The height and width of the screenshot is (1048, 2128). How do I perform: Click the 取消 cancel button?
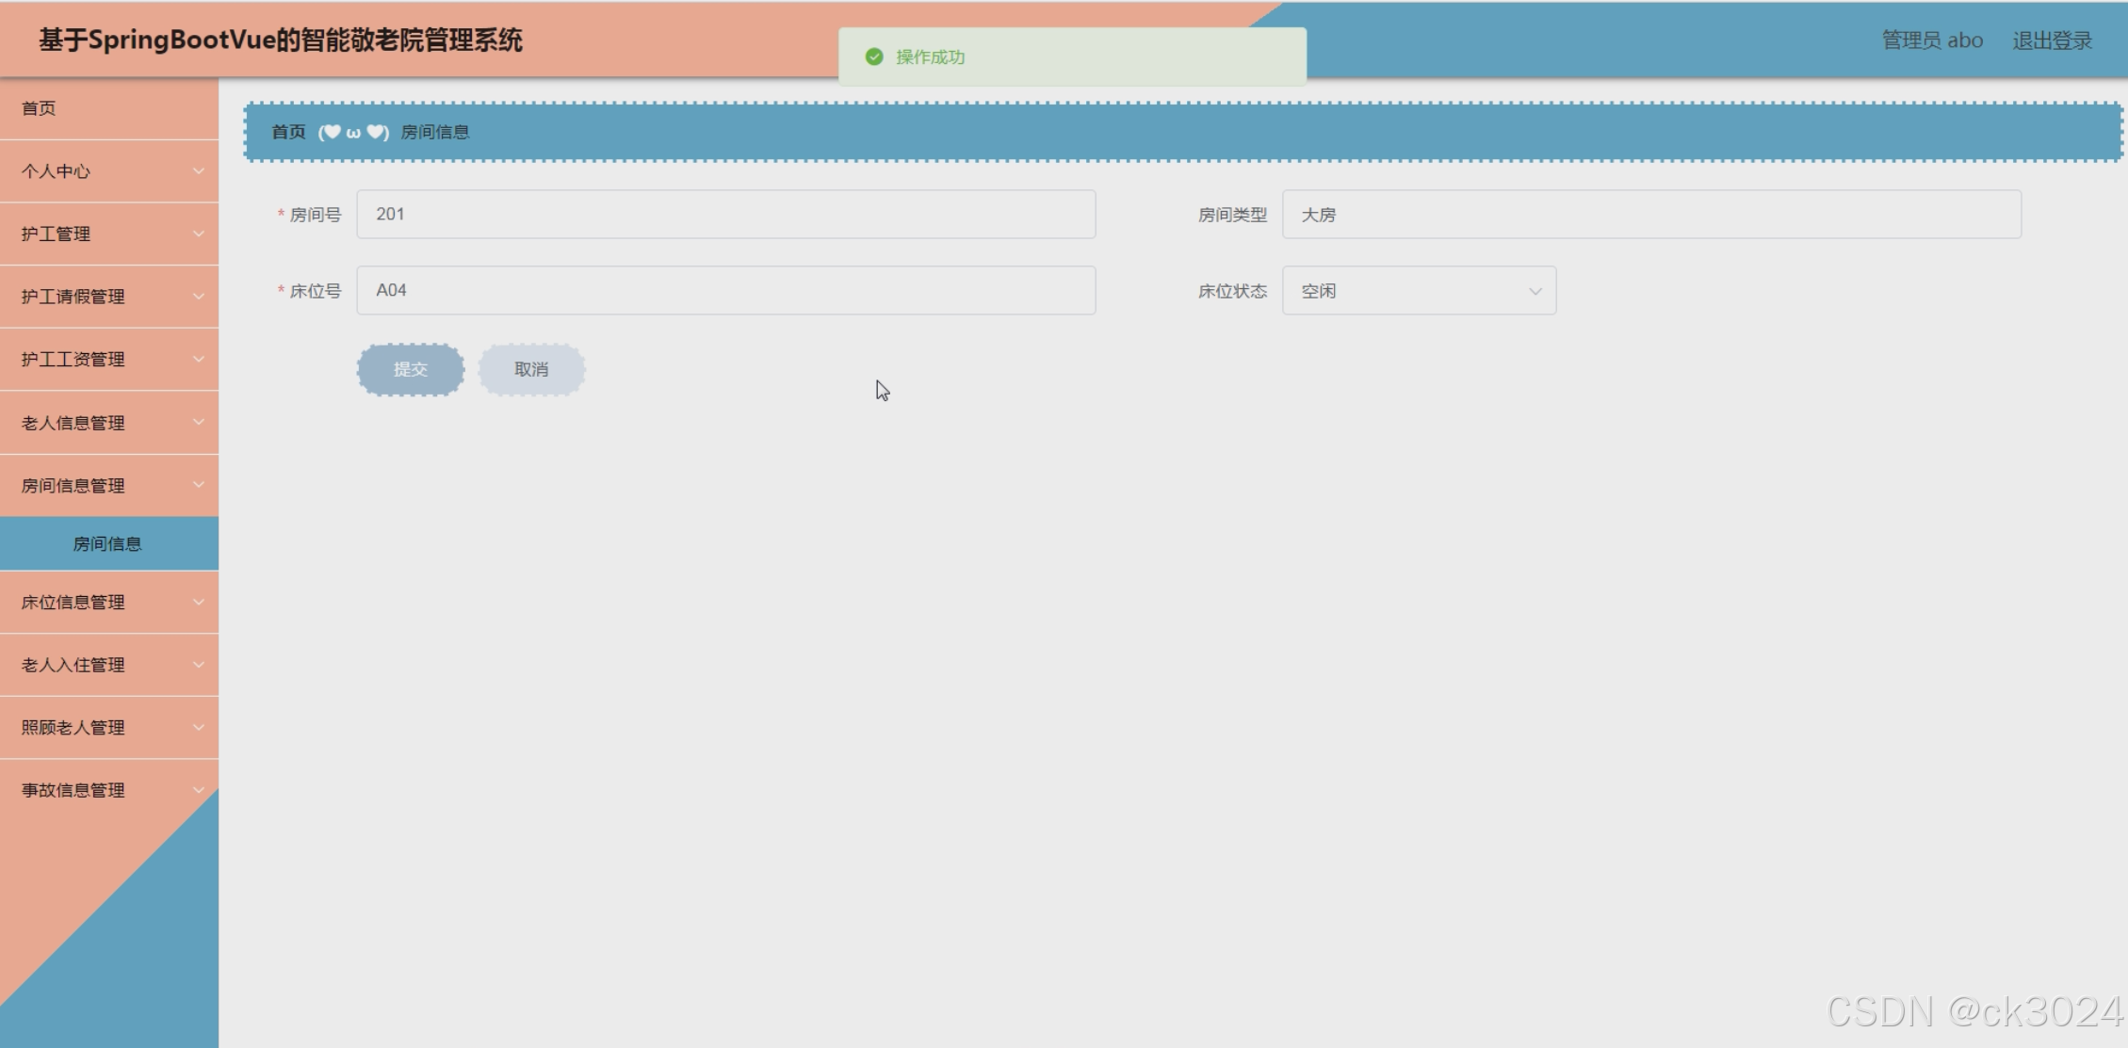pos(531,369)
